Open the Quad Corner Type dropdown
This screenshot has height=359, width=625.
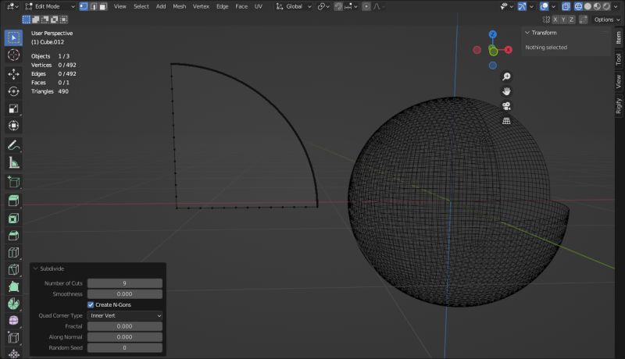[x=125, y=315]
